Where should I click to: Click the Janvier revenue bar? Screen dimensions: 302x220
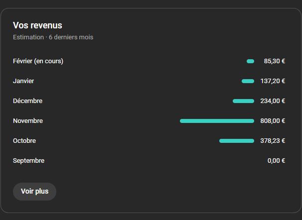coord(248,81)
